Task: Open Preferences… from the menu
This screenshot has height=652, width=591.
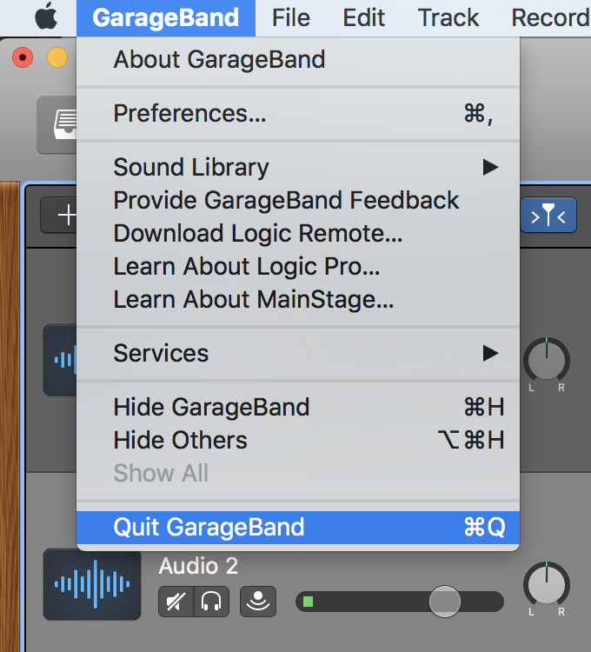Action: click(298, 113)
